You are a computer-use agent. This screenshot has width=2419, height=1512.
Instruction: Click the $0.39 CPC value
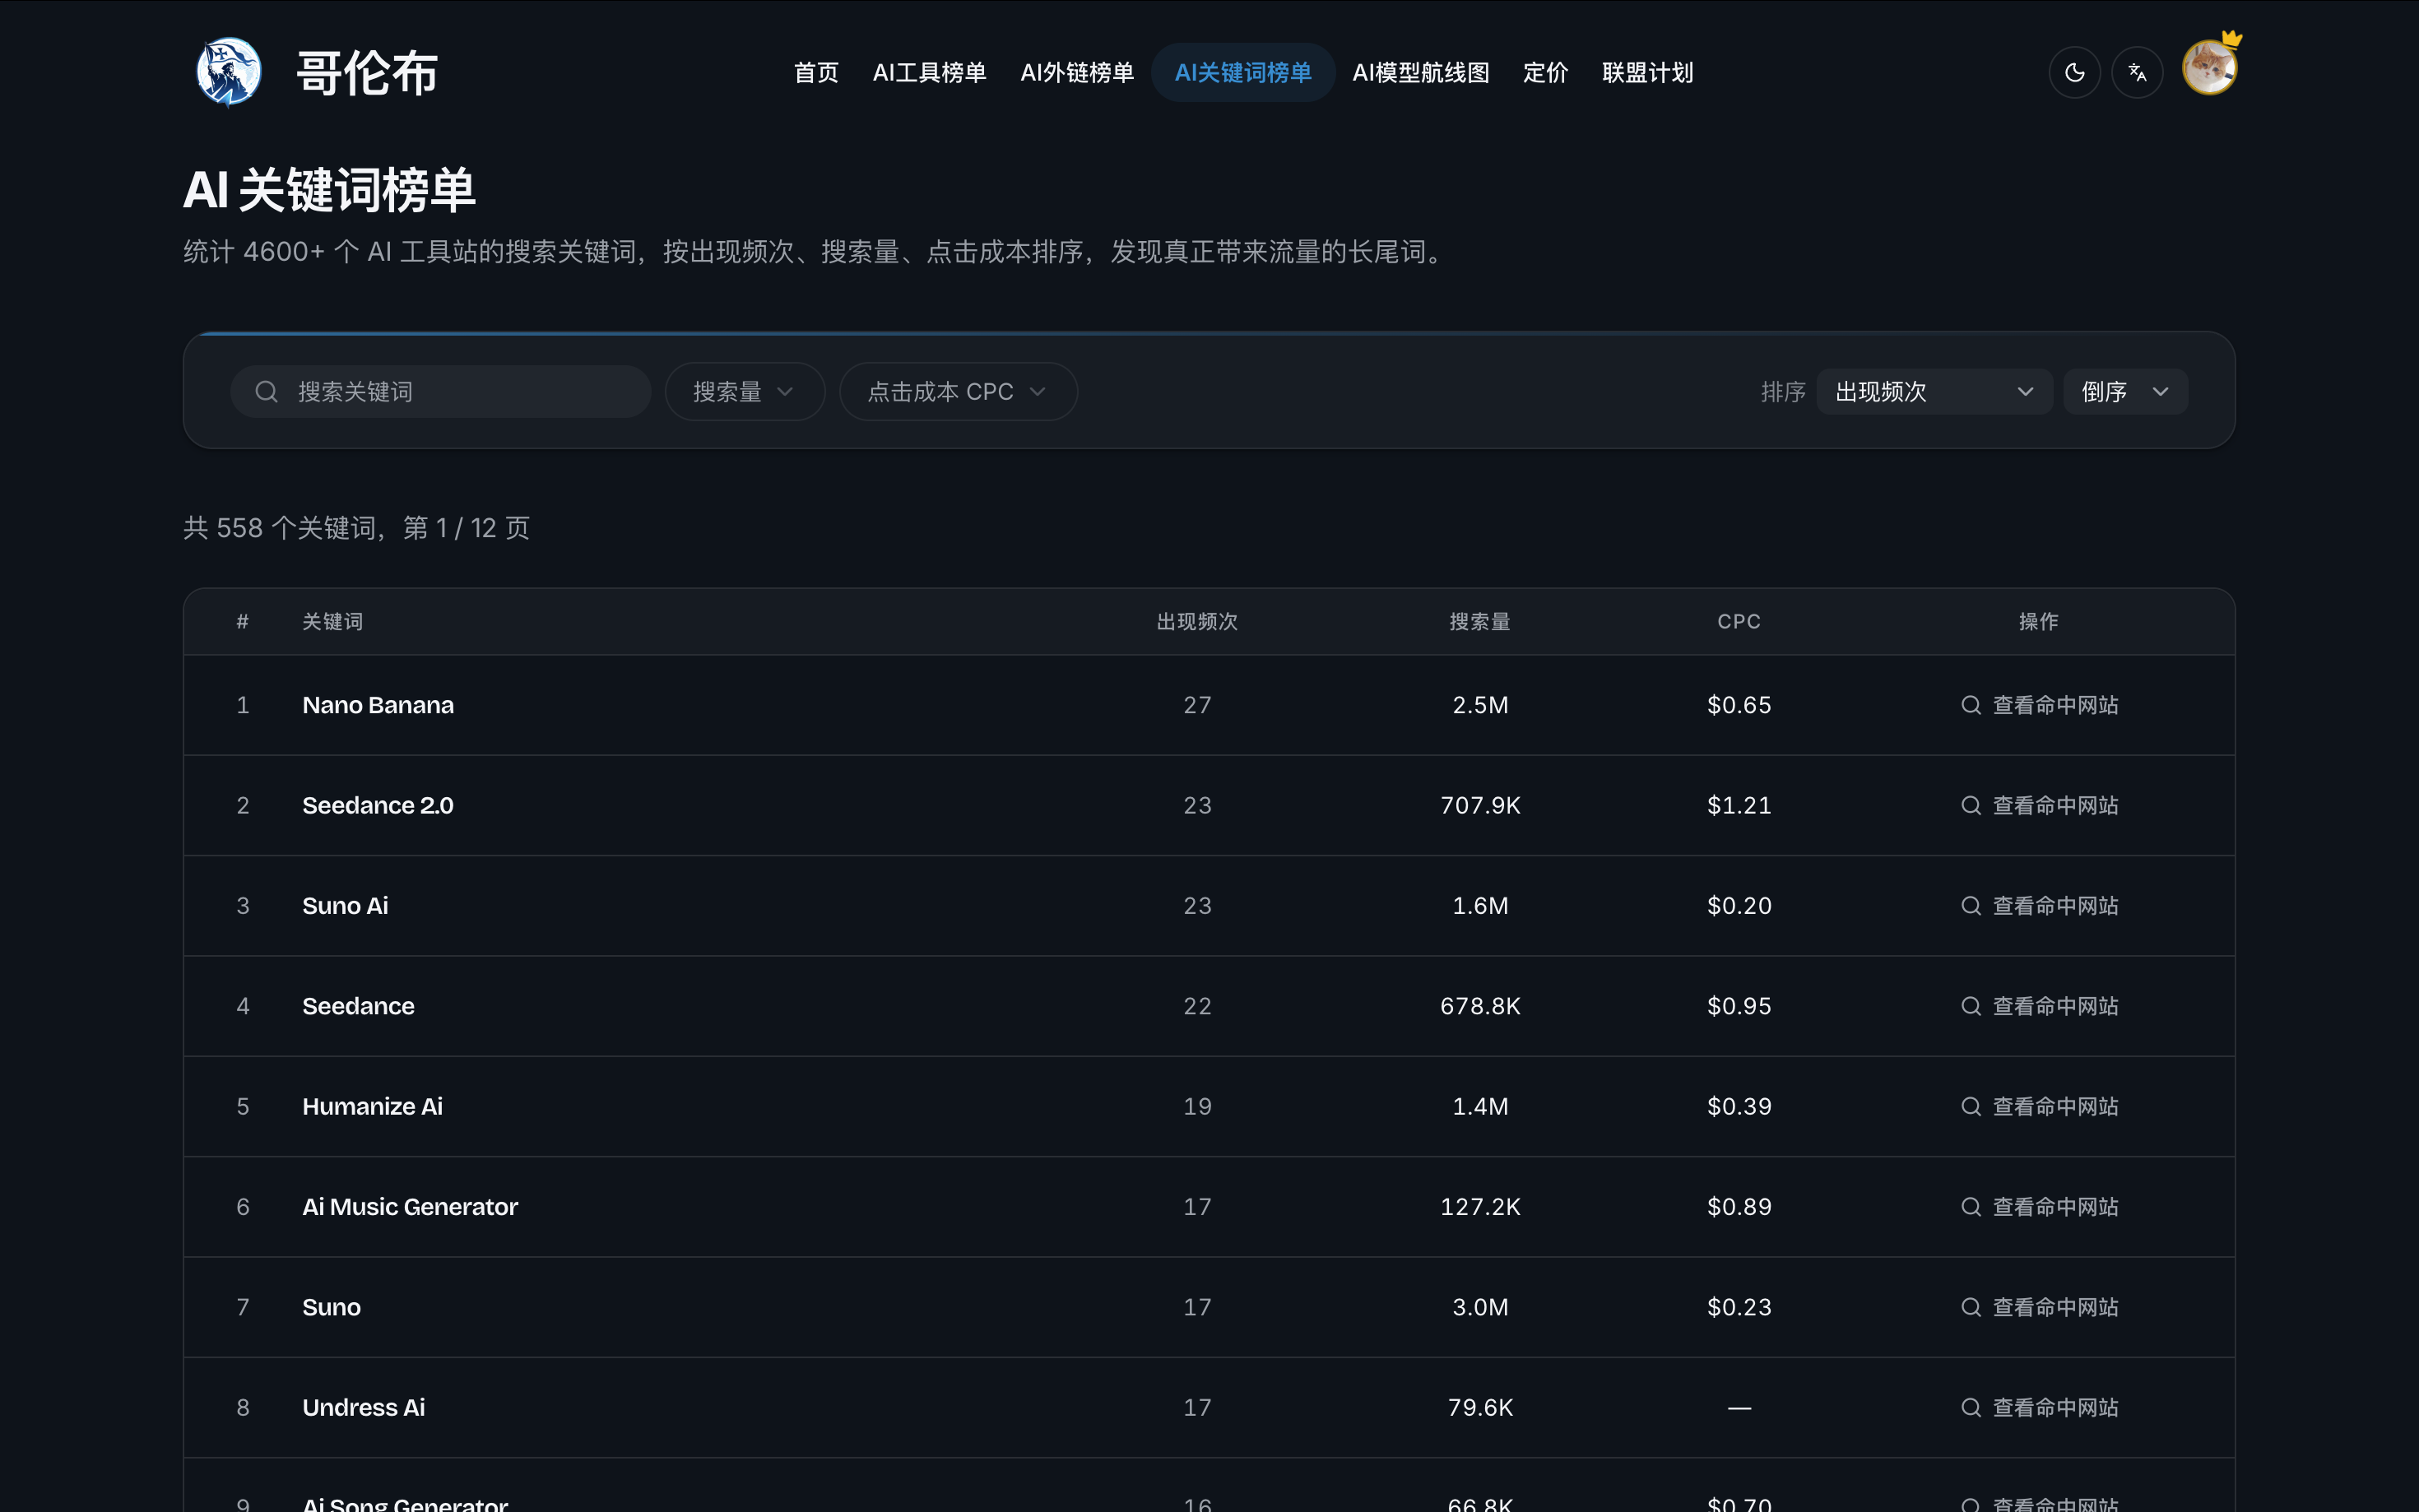(1739, 1106)
